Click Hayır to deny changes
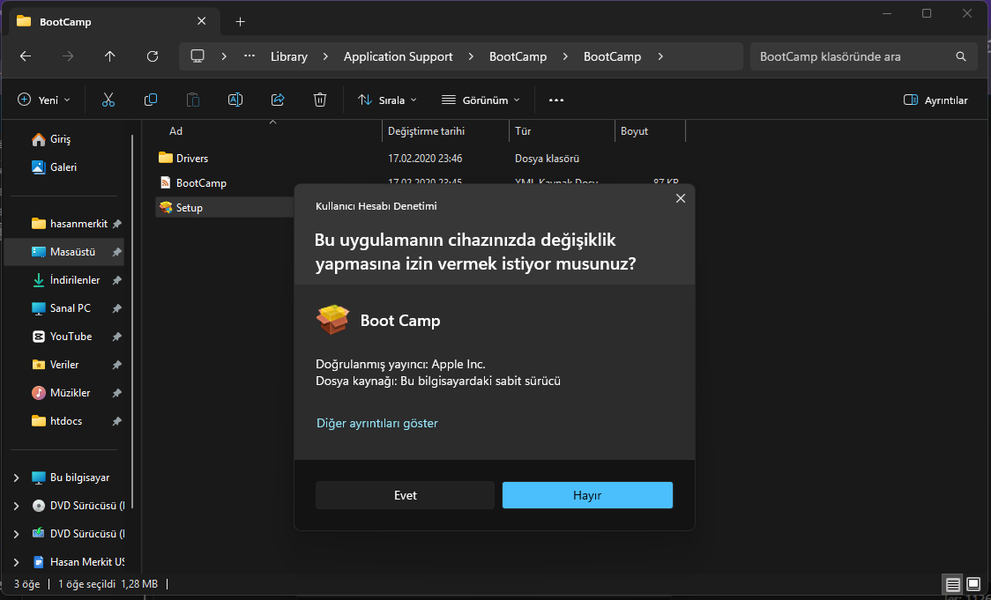The image size is (991, 600). 587,495
